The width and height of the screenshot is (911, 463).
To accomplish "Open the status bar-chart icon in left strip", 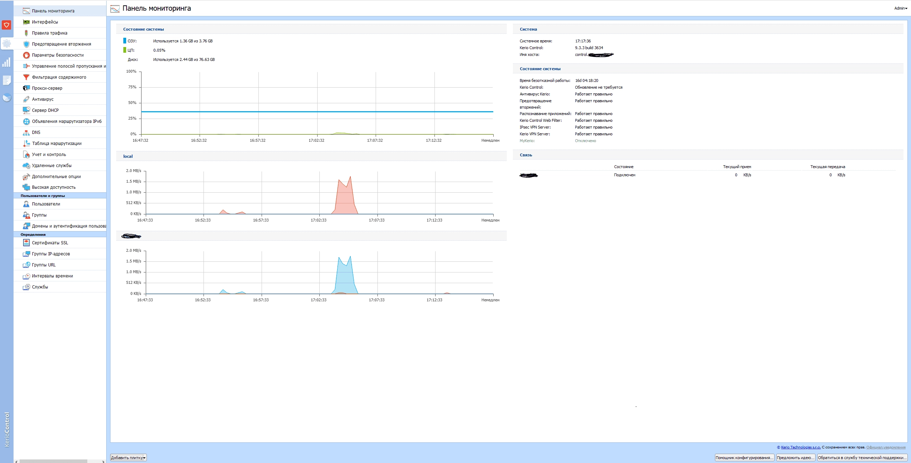I will pos(6,63).
